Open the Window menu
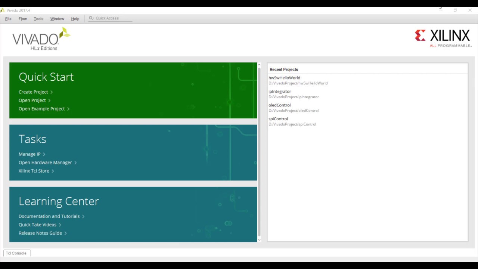 [x=57, y=19]
